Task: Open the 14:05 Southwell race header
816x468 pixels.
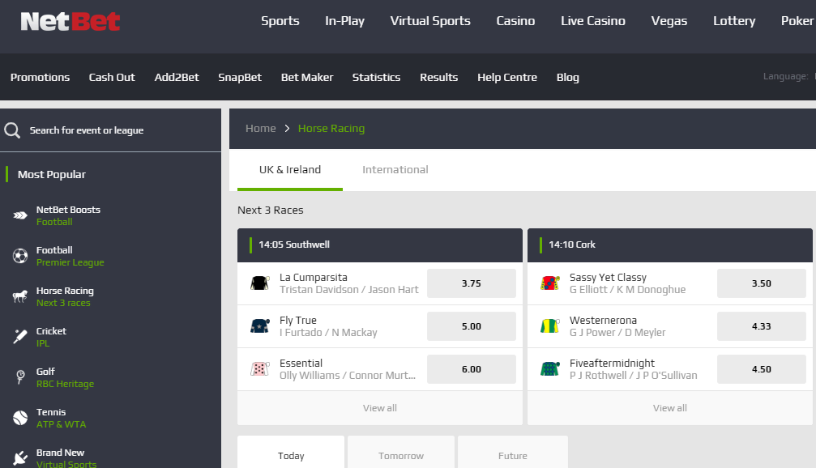Action: [x=380, y=245]
